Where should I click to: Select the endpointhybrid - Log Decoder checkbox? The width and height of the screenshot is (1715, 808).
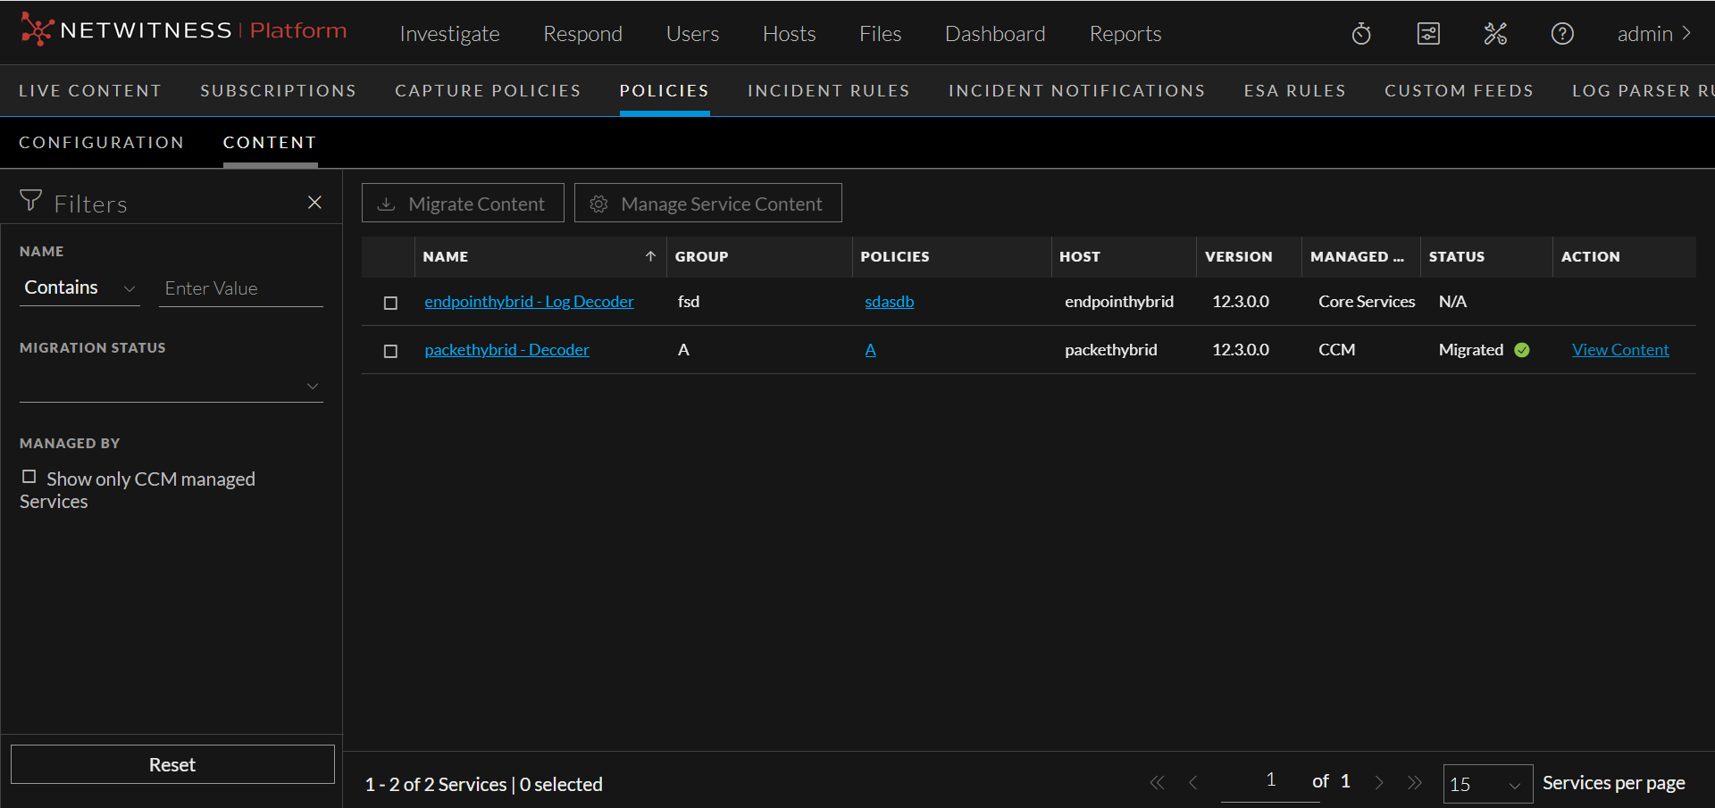coord(390,303)
